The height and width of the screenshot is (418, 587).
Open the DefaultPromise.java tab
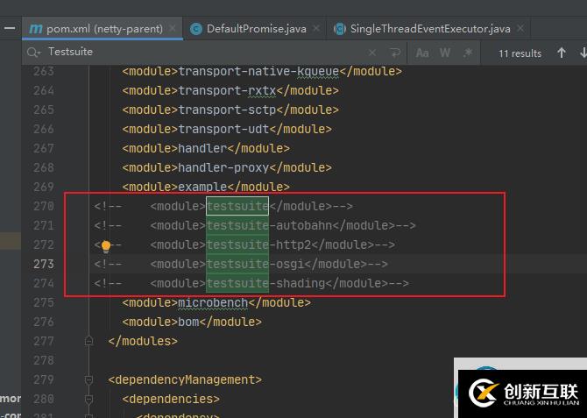coord(256,28)
